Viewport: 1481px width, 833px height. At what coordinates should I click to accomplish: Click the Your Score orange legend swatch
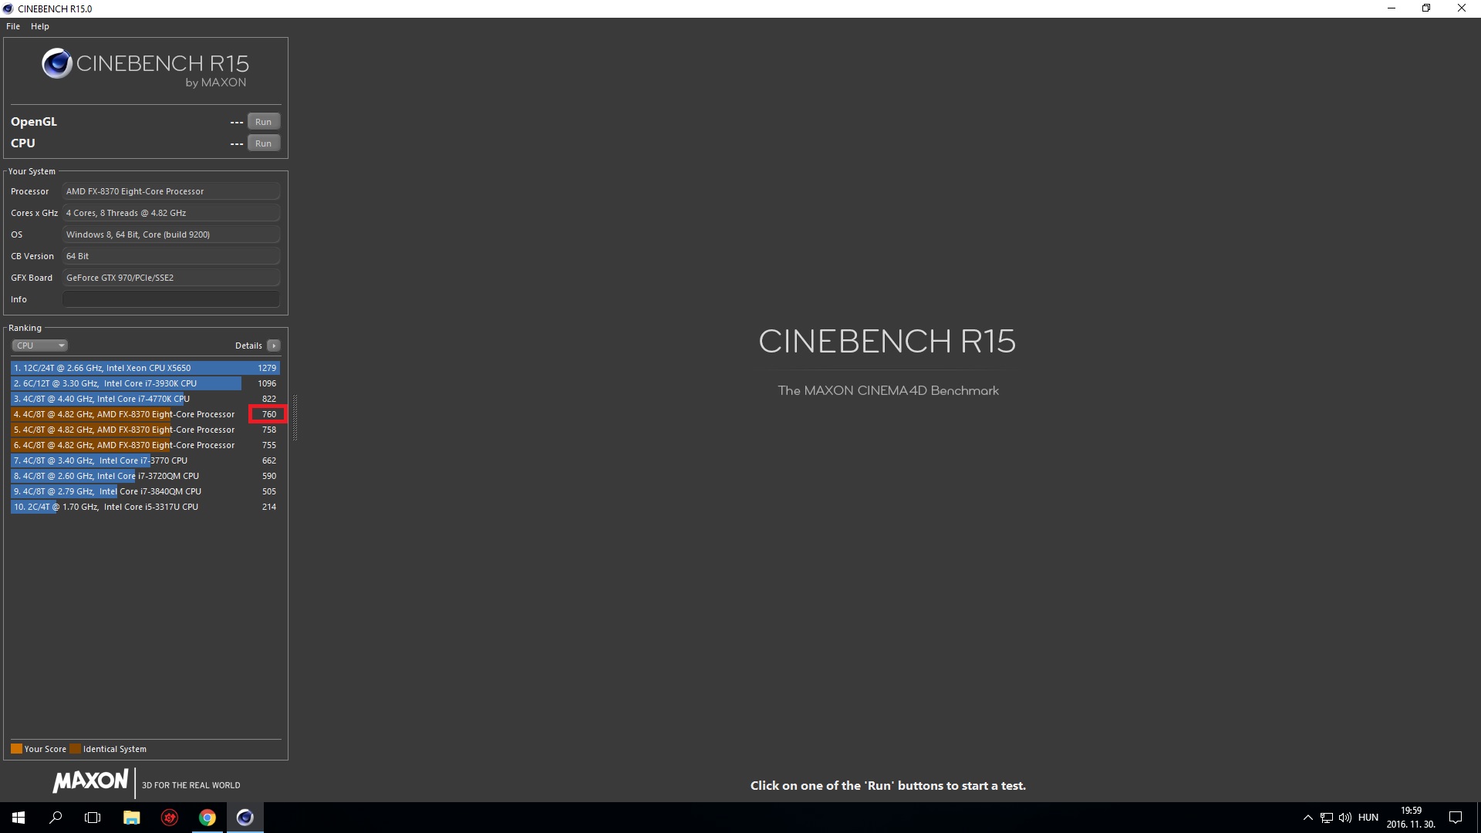click(x=16, y=749)
